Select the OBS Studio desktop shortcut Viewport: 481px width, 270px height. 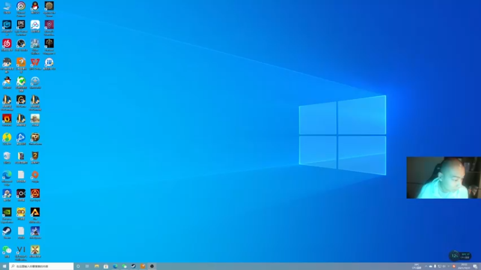[x=21, y=45]
